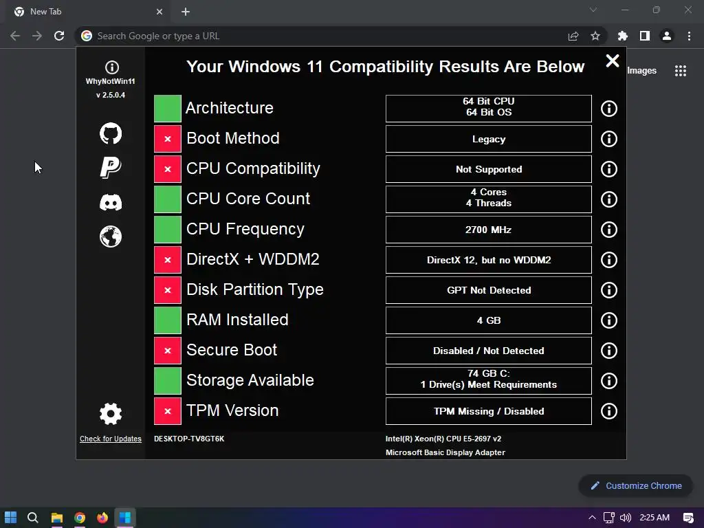This screenshot has width=704, height=528.
Task: Click the green RAM Installed status box
Action: [x=168, y=320]
